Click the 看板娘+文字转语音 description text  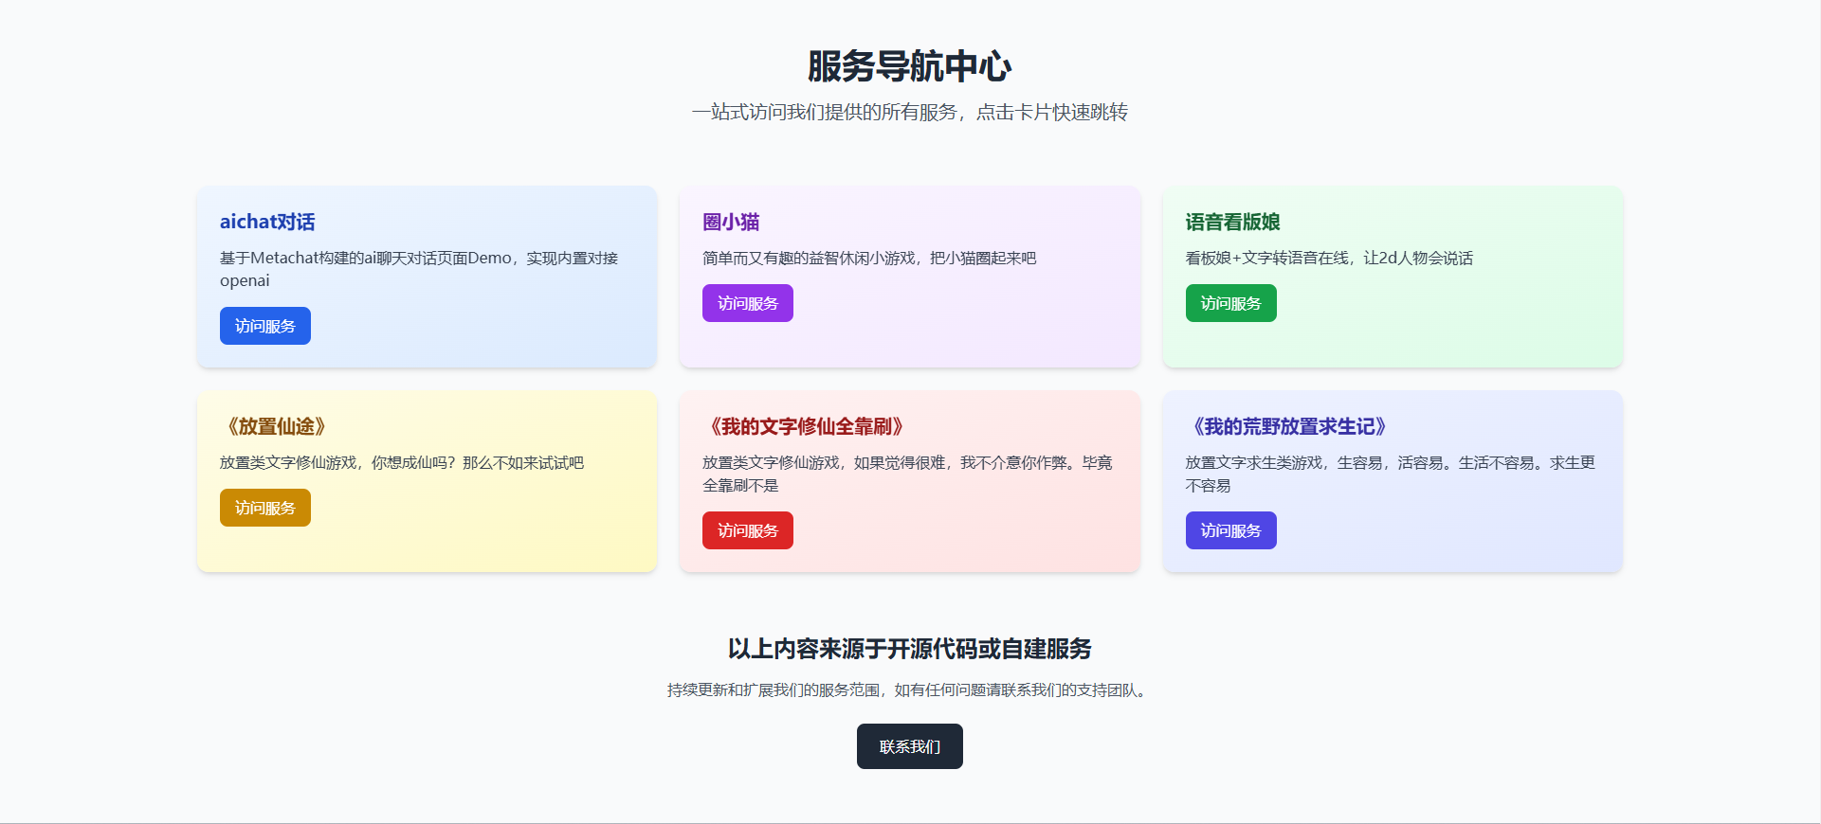1328,258
